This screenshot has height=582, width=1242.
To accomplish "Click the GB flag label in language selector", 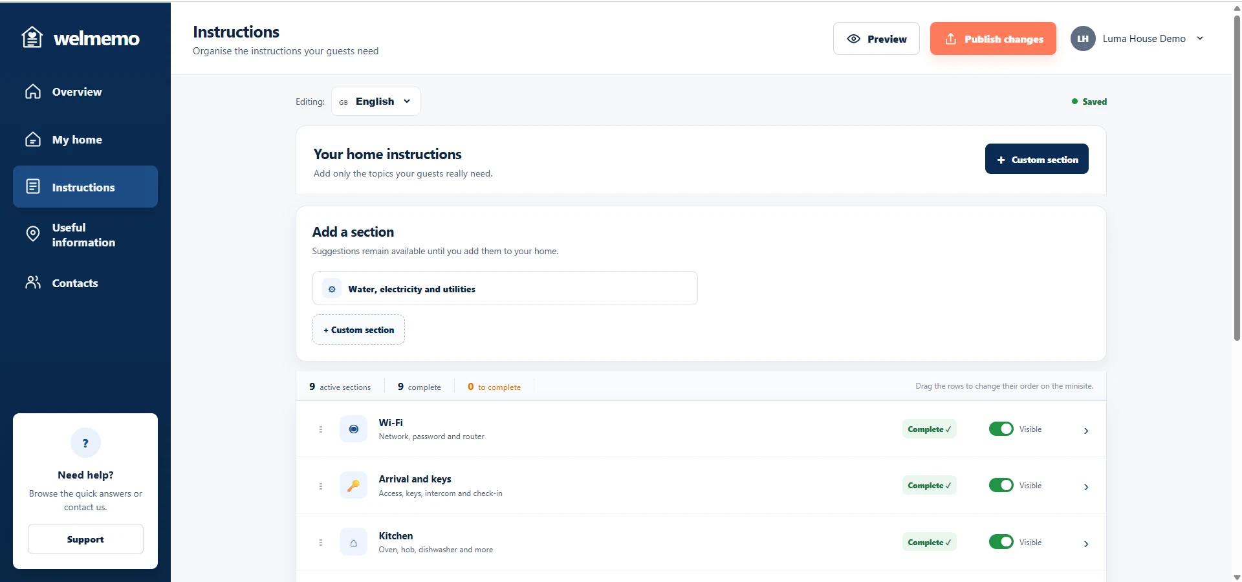I will 343,102.
